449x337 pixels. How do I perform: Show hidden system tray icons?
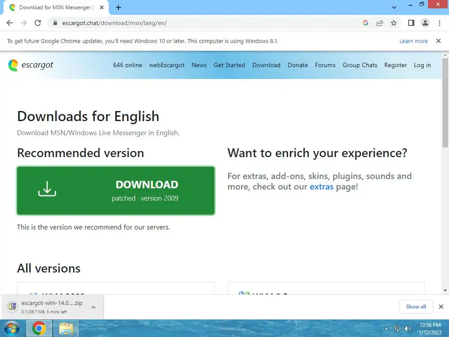click(387, 329)
